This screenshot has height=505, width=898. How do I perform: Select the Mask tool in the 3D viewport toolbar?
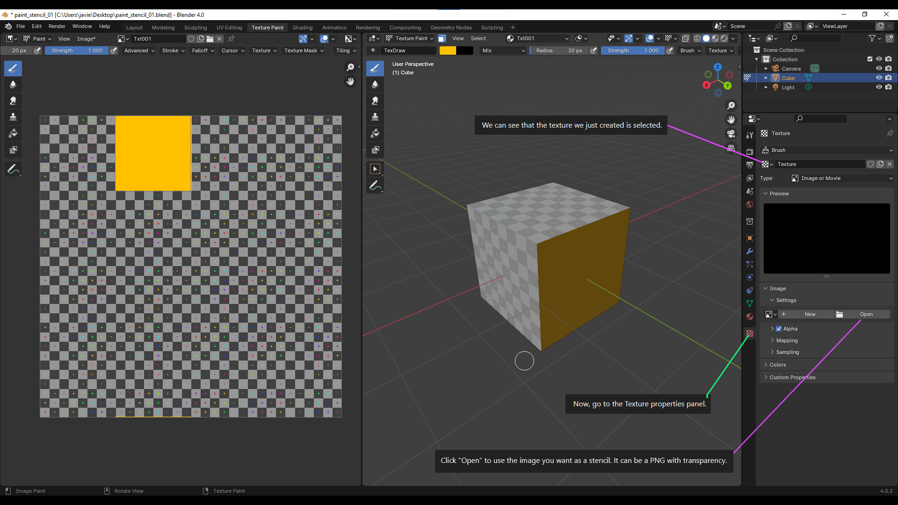tap(375, 150)
